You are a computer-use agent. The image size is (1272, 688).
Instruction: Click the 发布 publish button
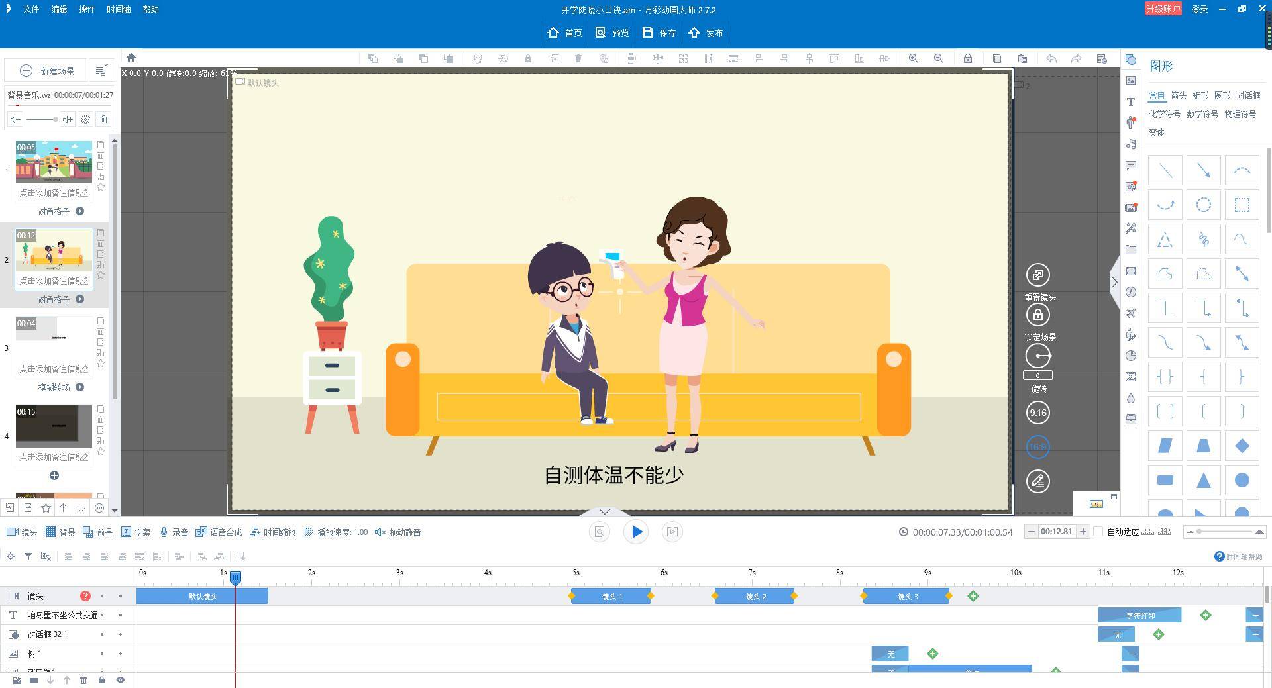point(706,33)
